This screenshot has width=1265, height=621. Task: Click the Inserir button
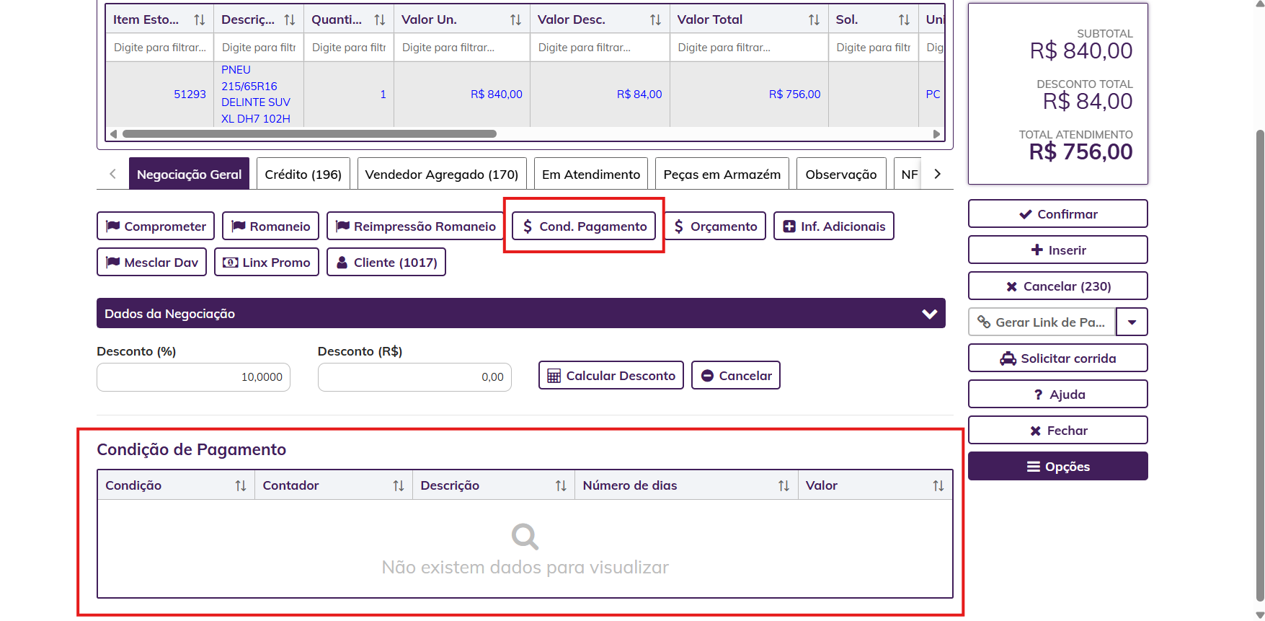pos(1058,250)
